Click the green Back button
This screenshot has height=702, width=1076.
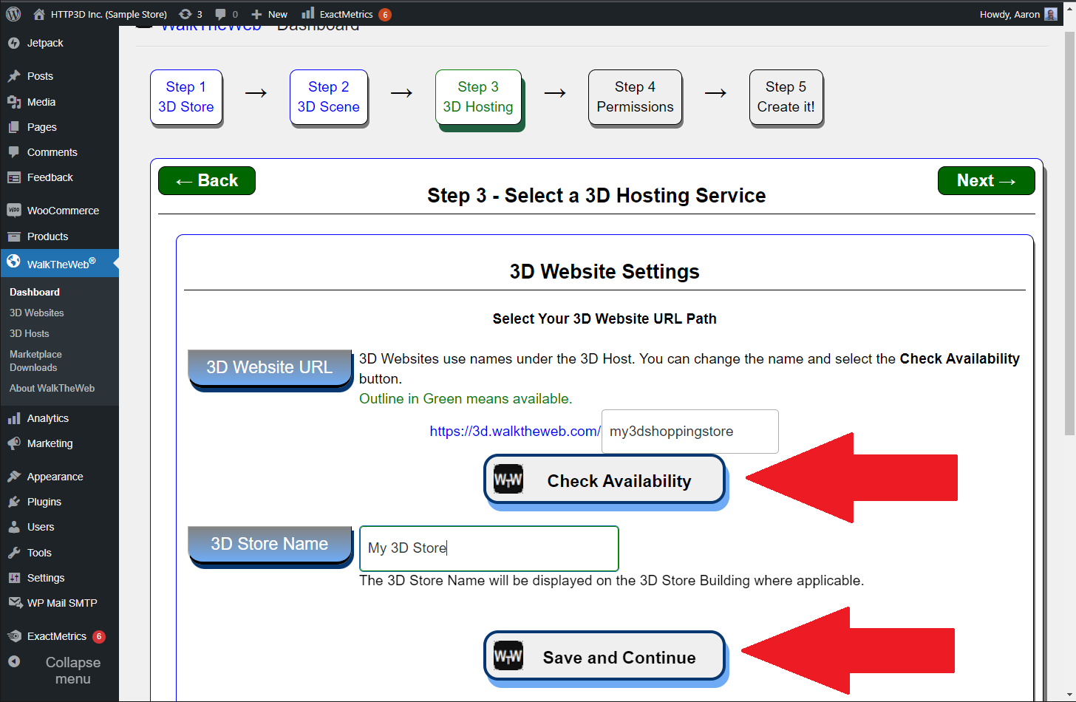207,180
